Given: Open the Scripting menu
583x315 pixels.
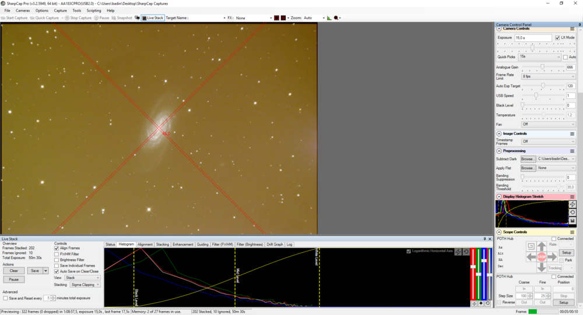Looking at the screenshot, I should [x=94, y=11].
